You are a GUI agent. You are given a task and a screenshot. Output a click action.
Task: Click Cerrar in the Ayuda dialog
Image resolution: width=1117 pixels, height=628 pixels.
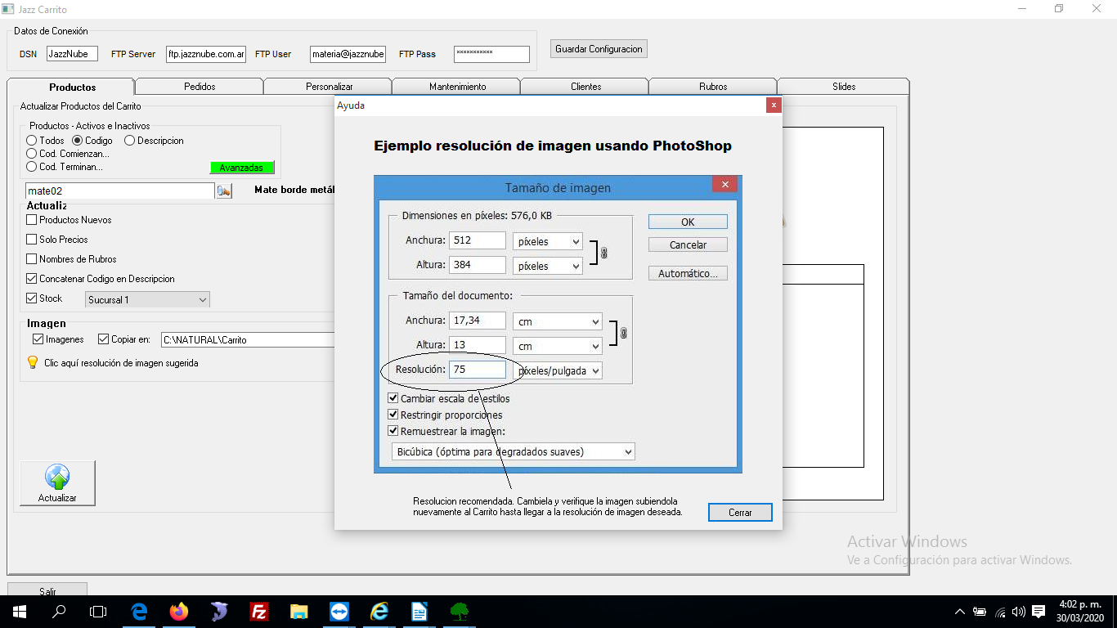740,513
